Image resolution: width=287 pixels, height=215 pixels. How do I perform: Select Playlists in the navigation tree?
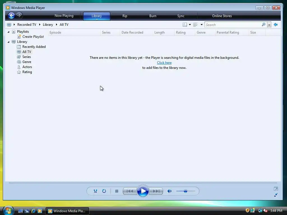tap(23, 32)
